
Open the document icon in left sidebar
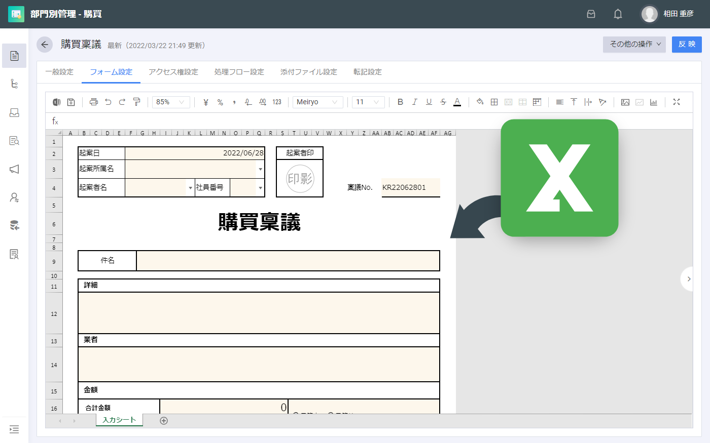[14, 56]
